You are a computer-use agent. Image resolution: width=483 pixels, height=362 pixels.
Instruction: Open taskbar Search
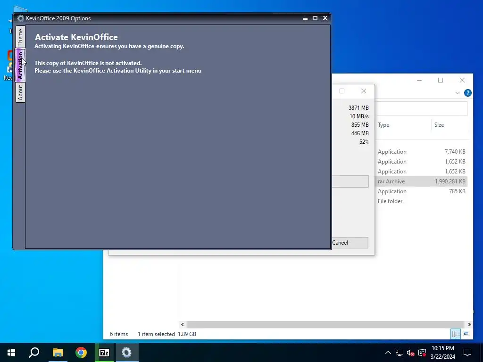pyautogui.click(x=34, y=353)
